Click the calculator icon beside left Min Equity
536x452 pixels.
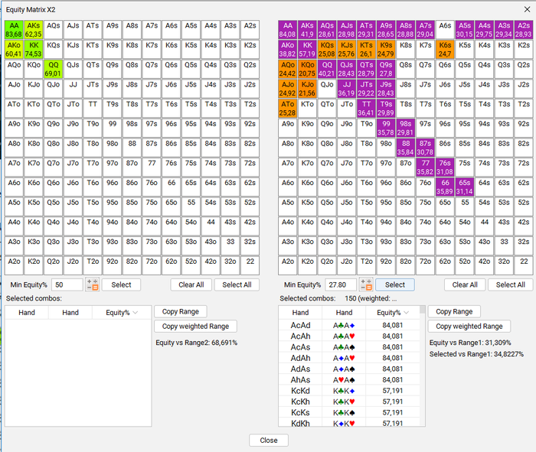click(x=93, y=285)
